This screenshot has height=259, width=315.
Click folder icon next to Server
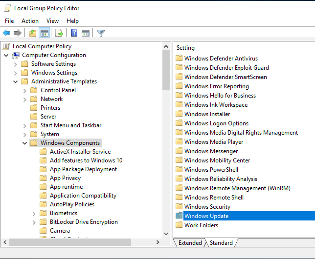click(x=34, y=117)
